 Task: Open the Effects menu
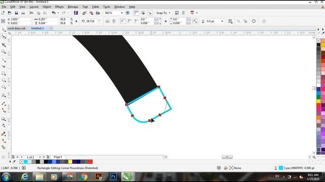59,7
